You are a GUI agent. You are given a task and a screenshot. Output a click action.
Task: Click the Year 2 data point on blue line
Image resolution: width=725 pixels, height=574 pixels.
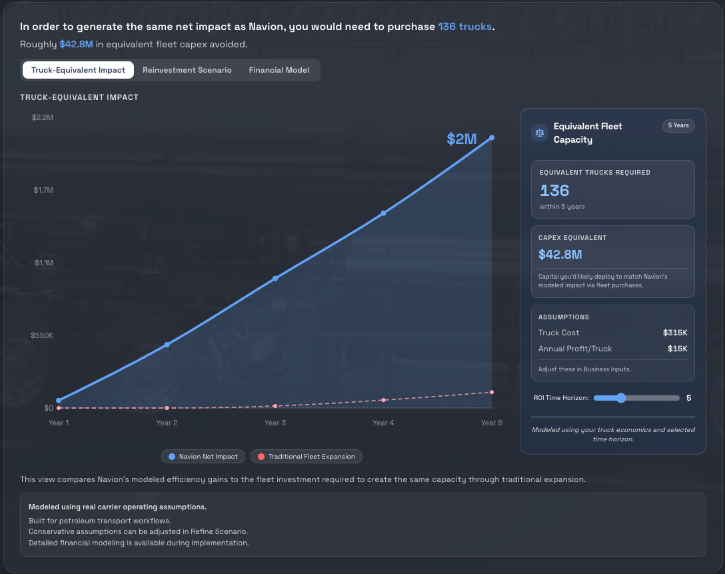pyautogui.click(x=167, y=345)
